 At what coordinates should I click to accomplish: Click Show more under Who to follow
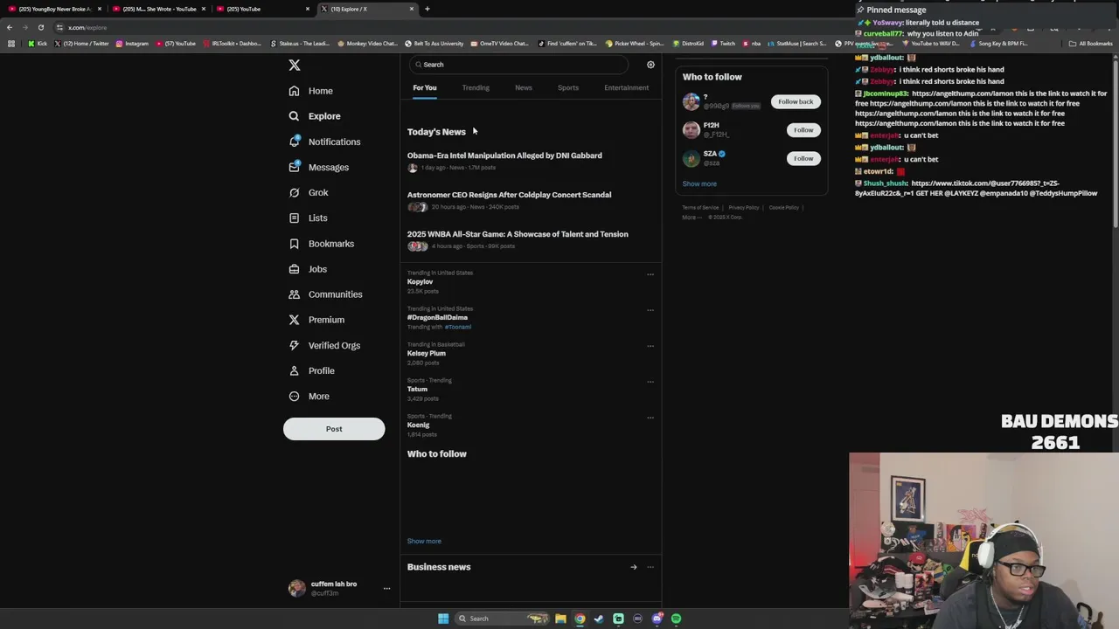pyautogui.click(x=699, y=184)
